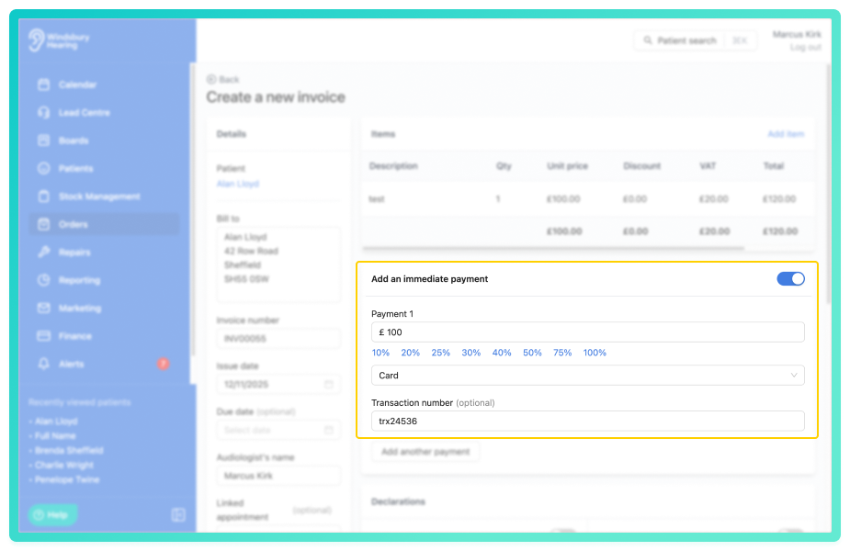Screen dimensions: 850x551
Task: Click the Orders icon in sidebar
Action: [x=44, y=224]
